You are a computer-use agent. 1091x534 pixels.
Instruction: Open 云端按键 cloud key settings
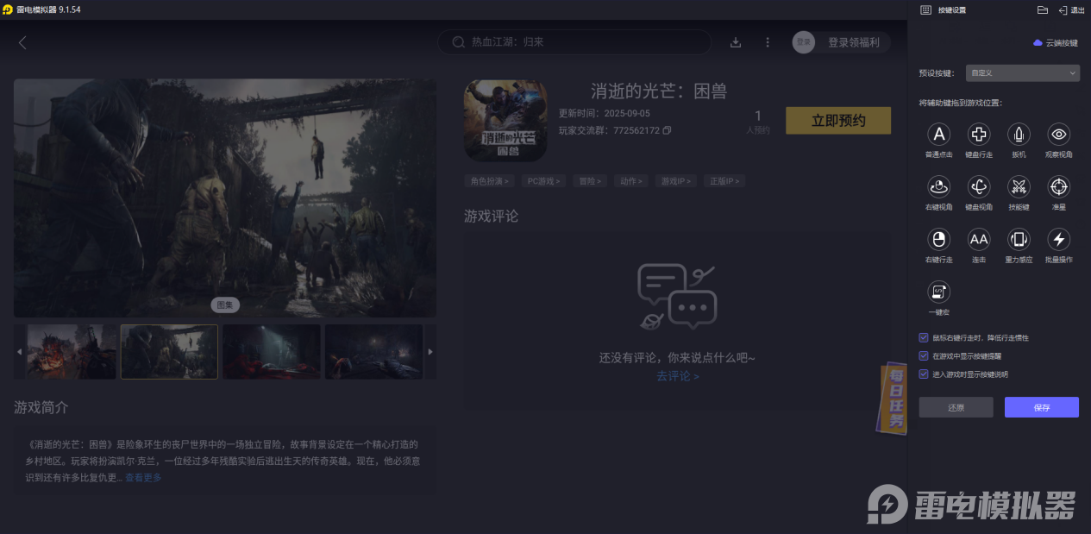click(x=1056, y=42)
